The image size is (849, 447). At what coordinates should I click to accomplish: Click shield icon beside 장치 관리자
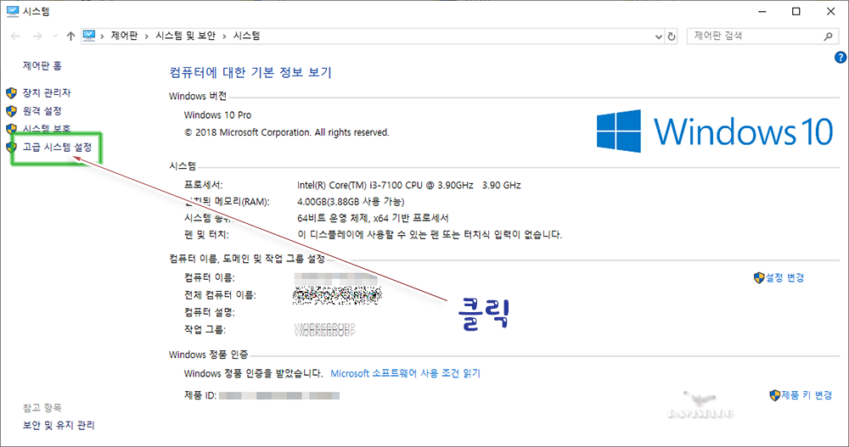coord(11,93)
